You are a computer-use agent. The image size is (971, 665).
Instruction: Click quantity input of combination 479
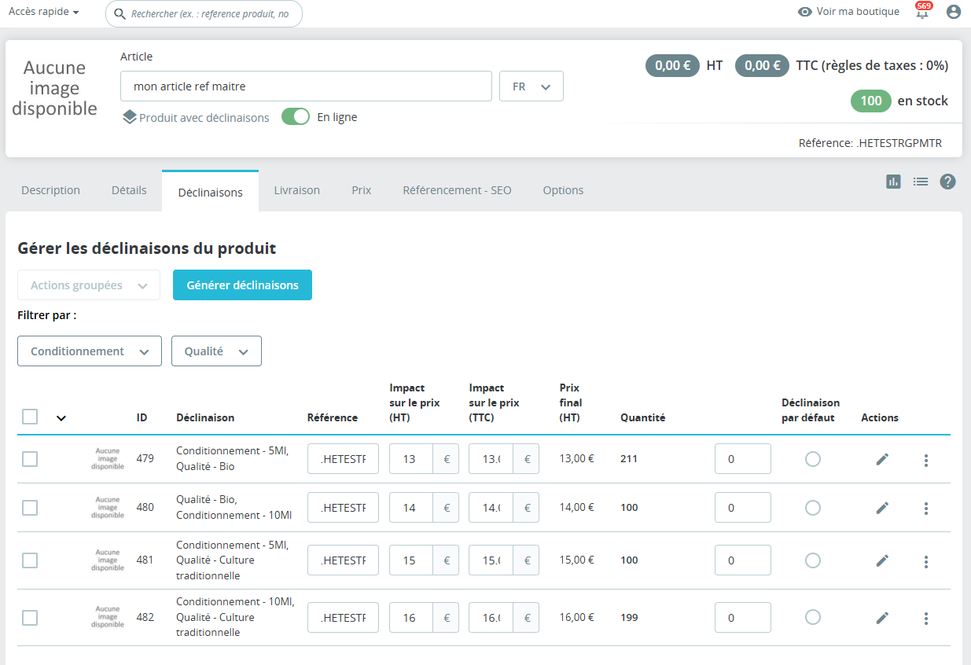pos(743,459)
